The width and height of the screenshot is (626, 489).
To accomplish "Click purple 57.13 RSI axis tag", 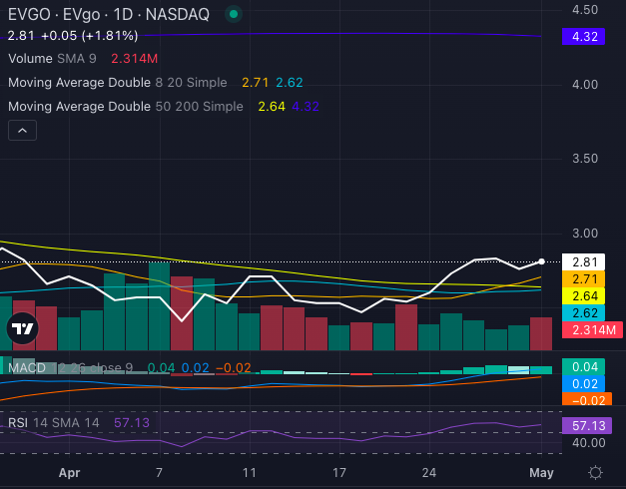I will click(x=586, y=425).
